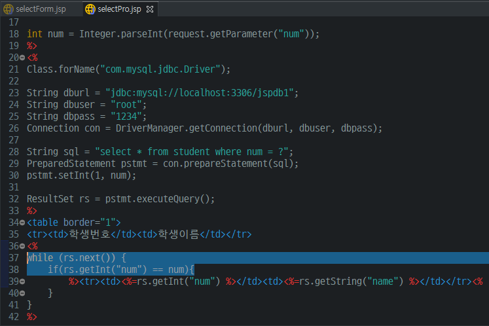This screenshot has width=489, height=326.
Task: Click the 'int' keyword on line 18
Action: tap(35, 34)
